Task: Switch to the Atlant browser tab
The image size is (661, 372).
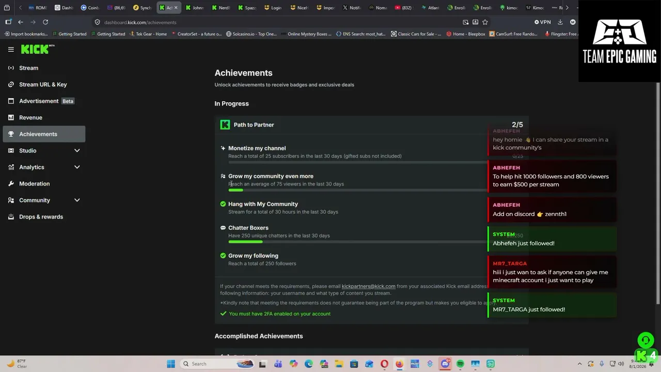Action: click(430, 8)
